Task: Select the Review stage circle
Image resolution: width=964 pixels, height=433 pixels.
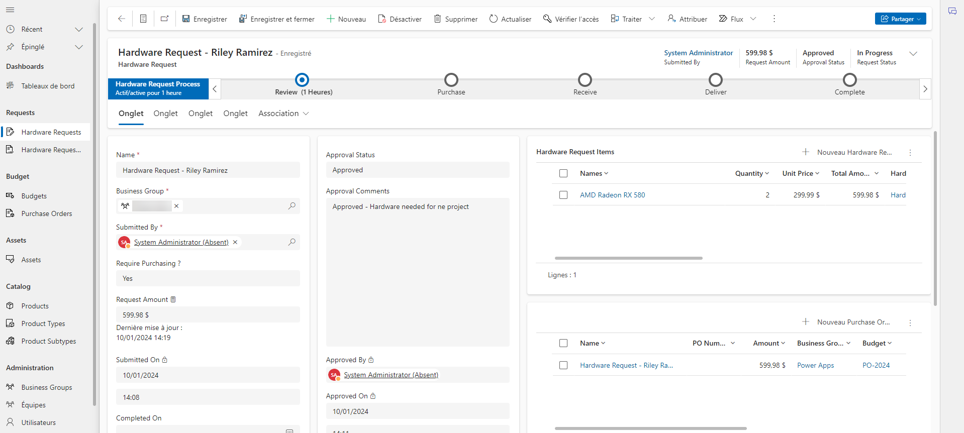Action: tap(302, 80)
